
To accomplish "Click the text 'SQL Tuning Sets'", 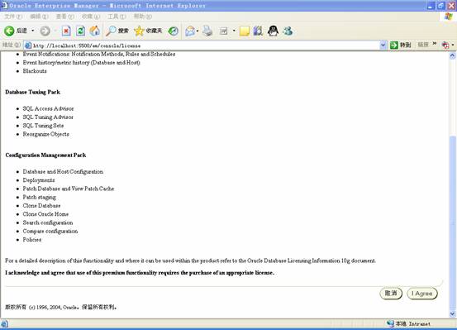I will (43, 126).
